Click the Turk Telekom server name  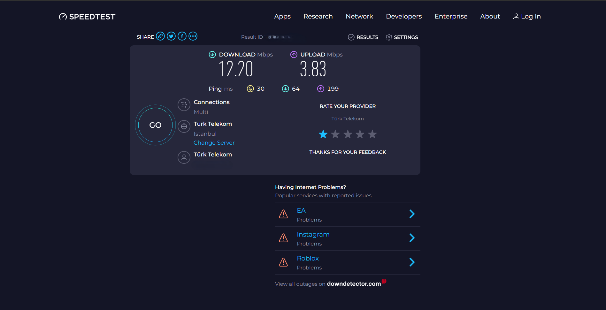(213, 124)
